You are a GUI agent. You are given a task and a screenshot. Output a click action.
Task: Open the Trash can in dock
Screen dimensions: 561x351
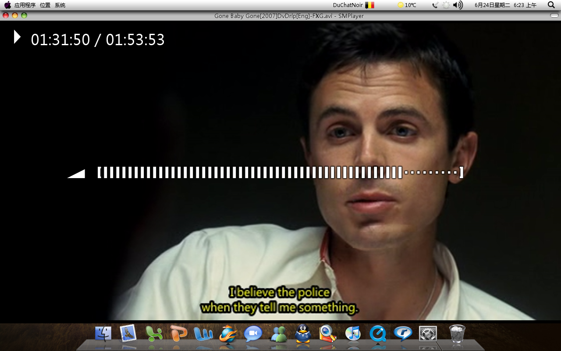(x=457, y=333)
